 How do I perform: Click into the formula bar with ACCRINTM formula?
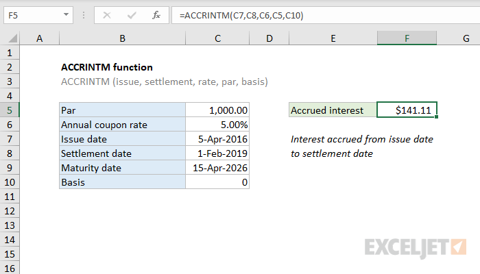326,15
